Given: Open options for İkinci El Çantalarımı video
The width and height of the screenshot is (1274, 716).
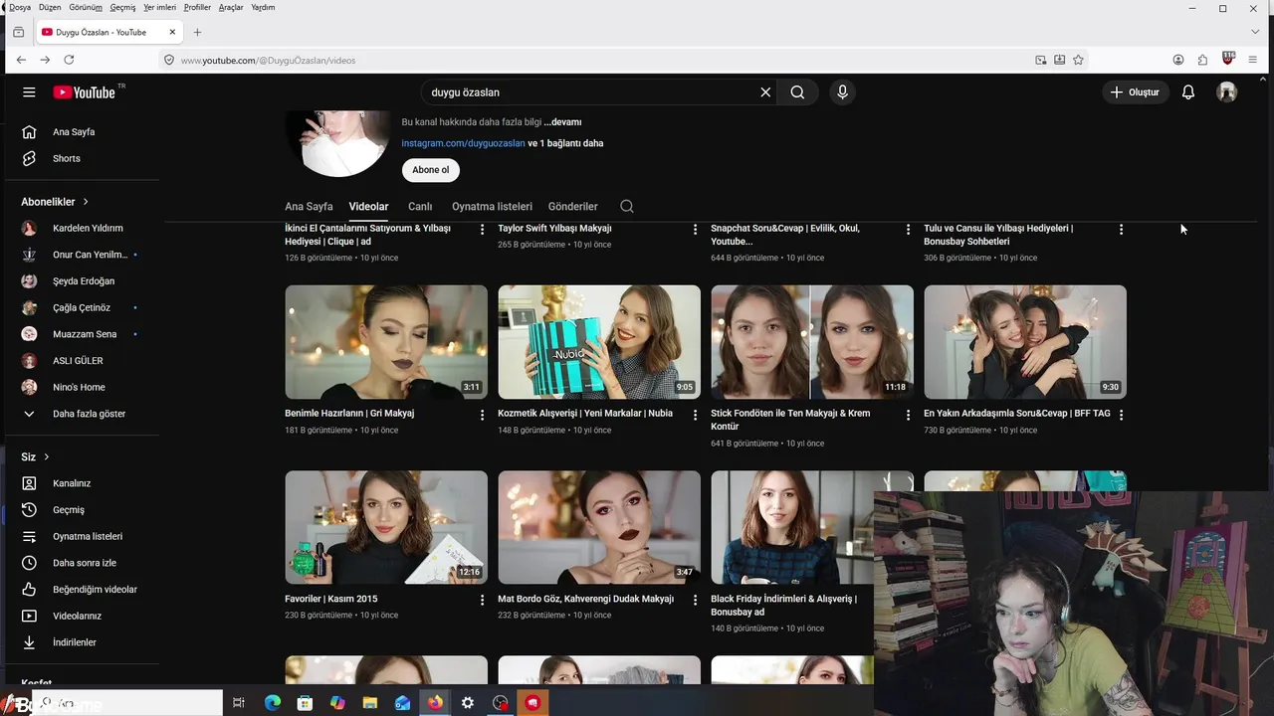Looking at the screenshot, I should [x=482, y=229].
